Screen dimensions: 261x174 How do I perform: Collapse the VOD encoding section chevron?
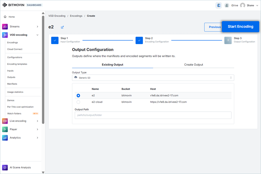[x=37, y=35]
